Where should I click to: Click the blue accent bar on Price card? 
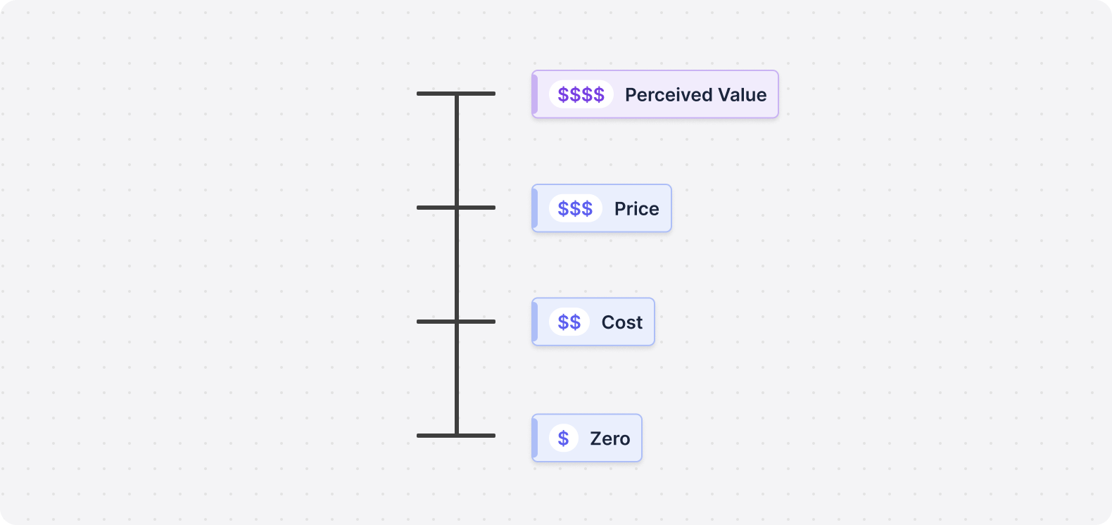pos(535,208)
